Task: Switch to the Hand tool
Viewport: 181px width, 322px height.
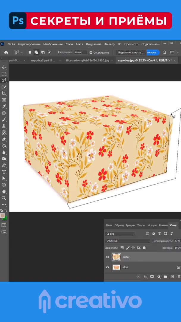Action: [x=4, y=191]
